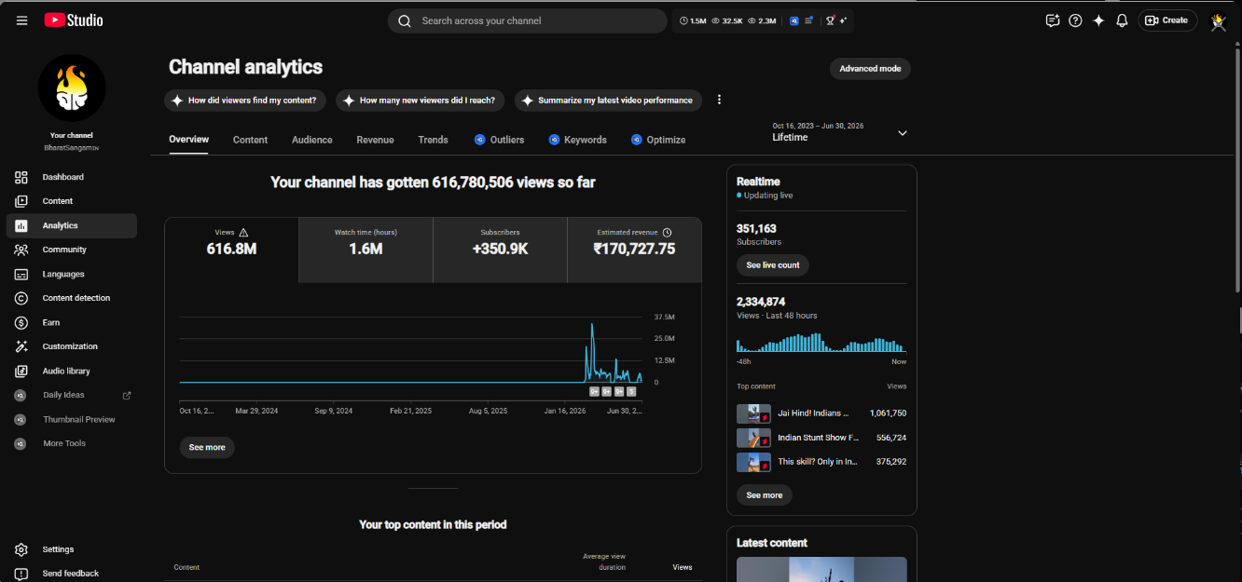Image resolution: width=1242 pixels, height=582 pixels.
Task: Switch to the Content analytics tab
Action: [x=250, y=140]
